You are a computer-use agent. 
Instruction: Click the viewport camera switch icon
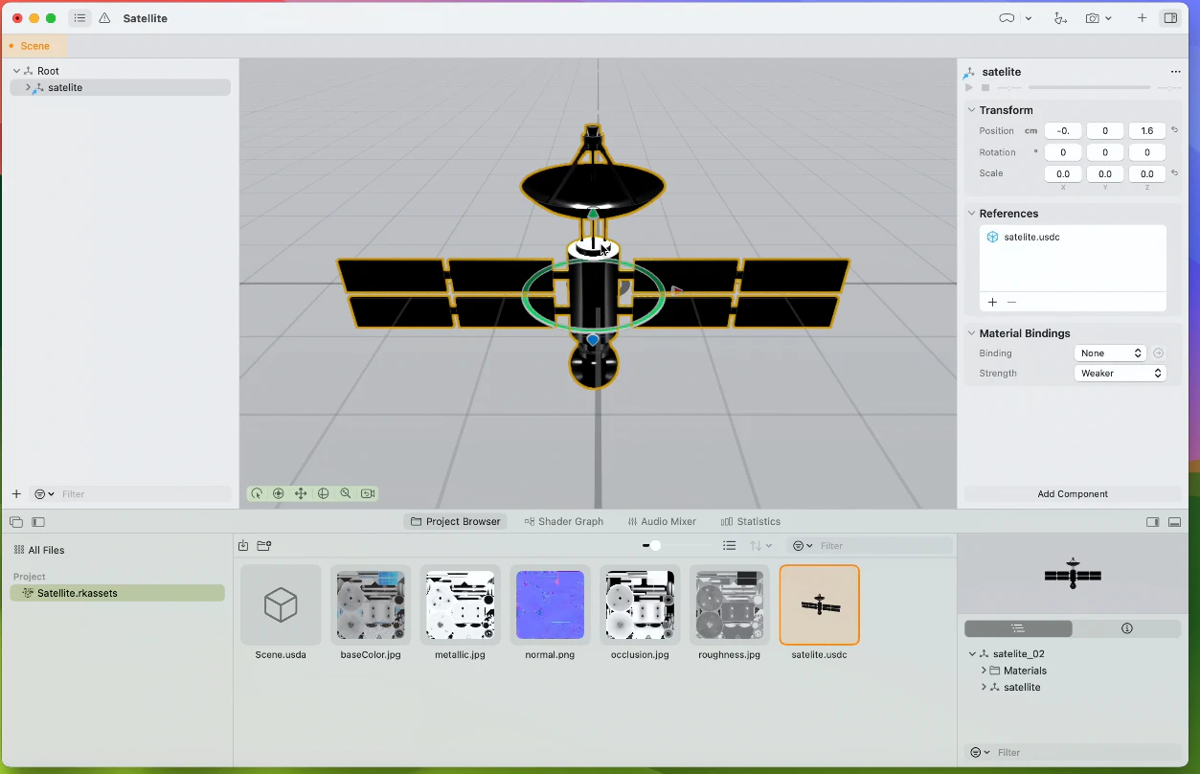pyautogui.click(x=368, y=494)
